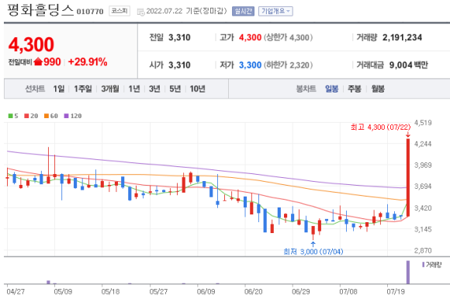Viewport: 450px width, 296px height.
Task: Click the 2,870 price axis label
Action: point(423,250)
